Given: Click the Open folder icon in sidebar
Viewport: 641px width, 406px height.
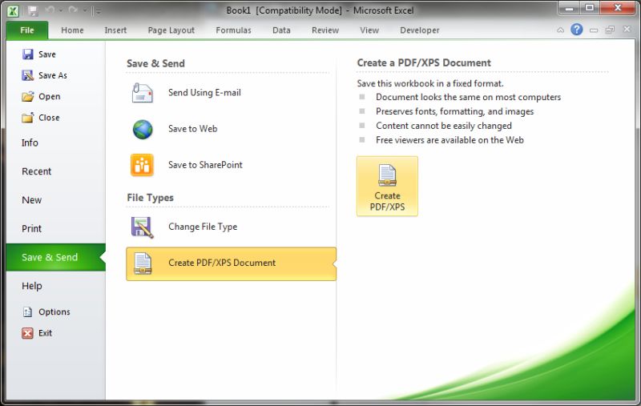Looking at the screenshot, I should 28,96.
